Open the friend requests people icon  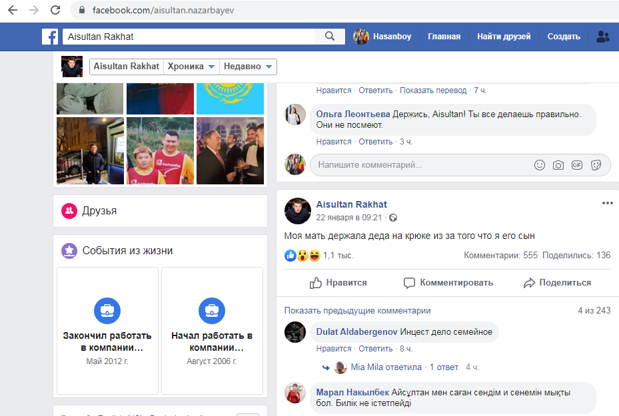[603, 37]
